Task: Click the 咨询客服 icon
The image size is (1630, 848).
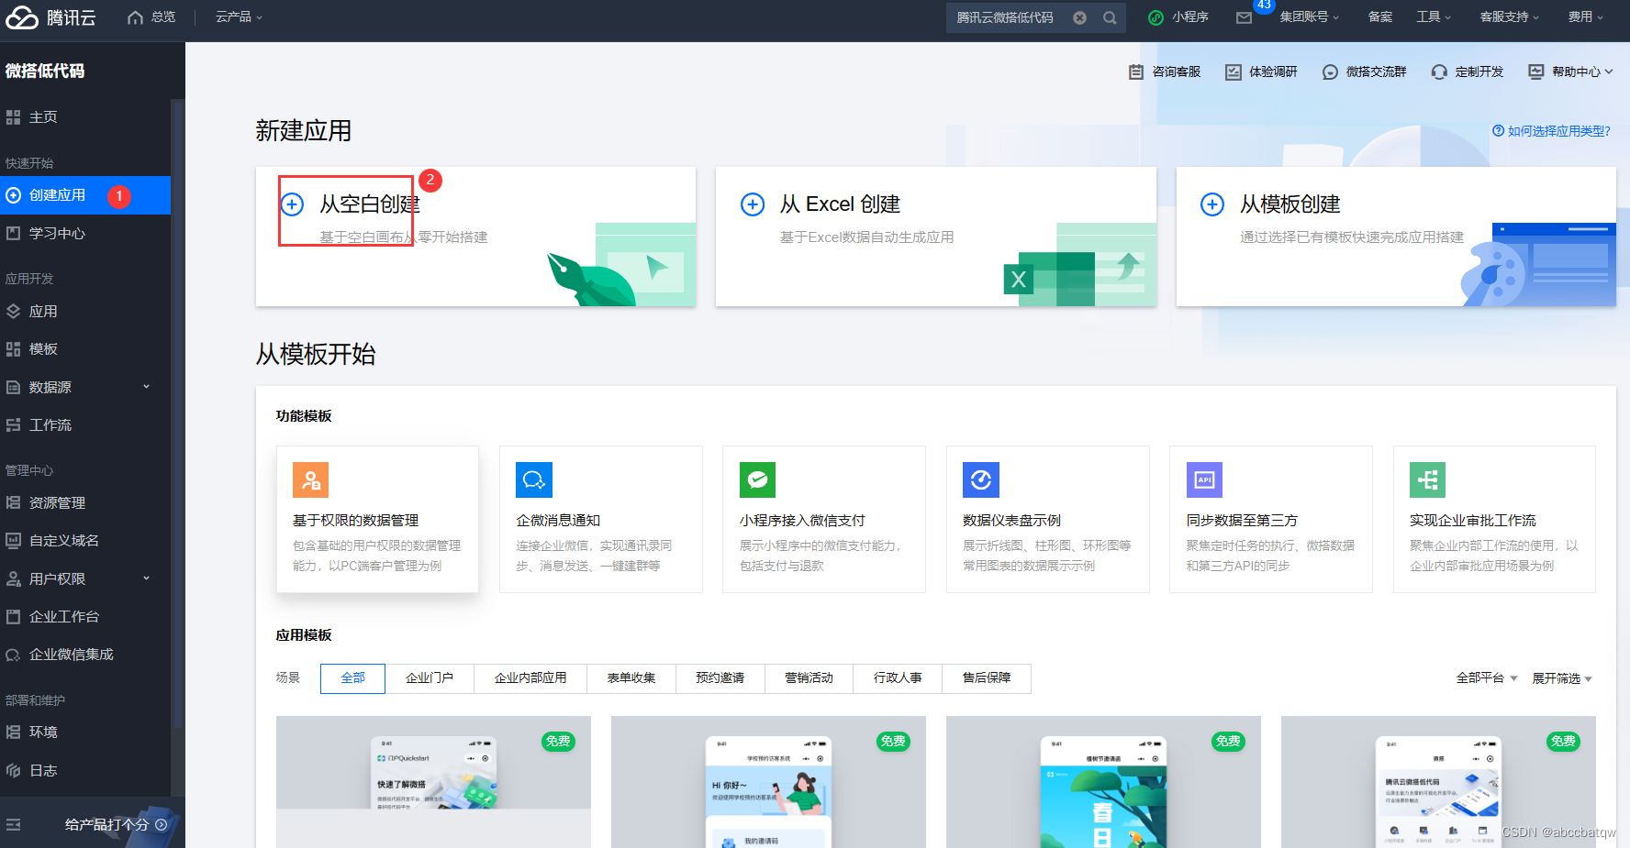Action: click(x=1136, y=72)
